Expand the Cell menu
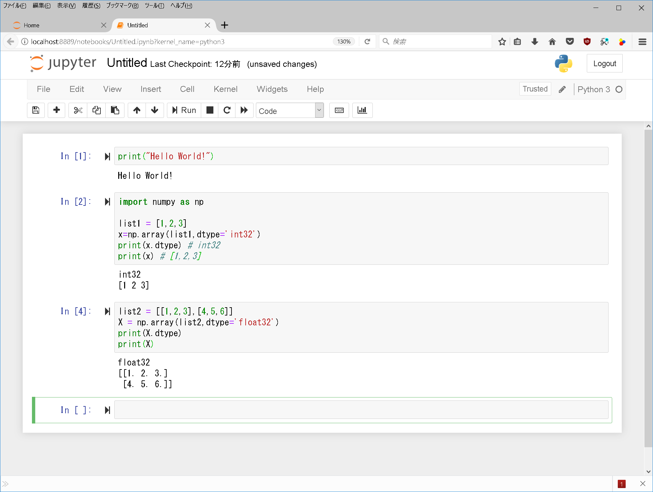Viewport: 653px width, 492px height. coord(187,89)
